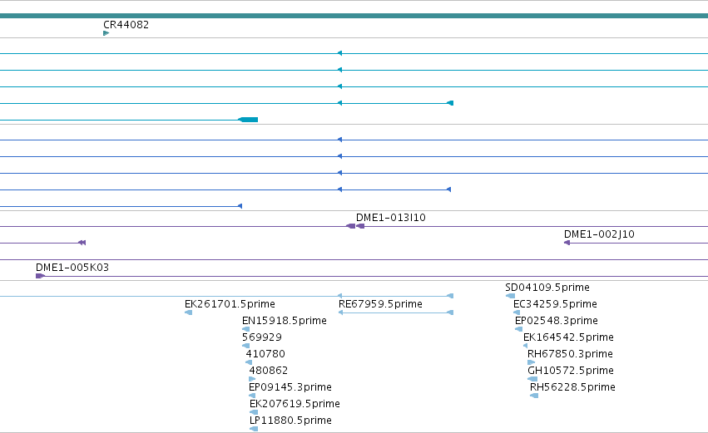
Task: Click the EC34259.5prime label
Action: pos(555,304)
